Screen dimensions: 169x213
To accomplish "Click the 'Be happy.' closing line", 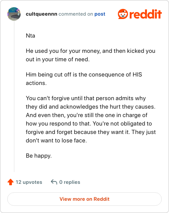I will 39,156.
